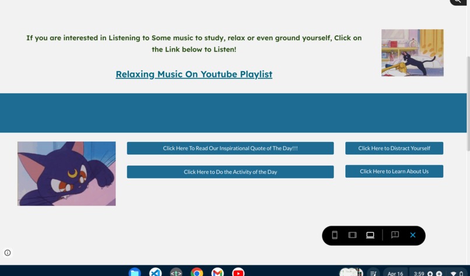Launch Google Chrome from the shelf
This screenshot has width=470, height=276.
pos(197,272)
